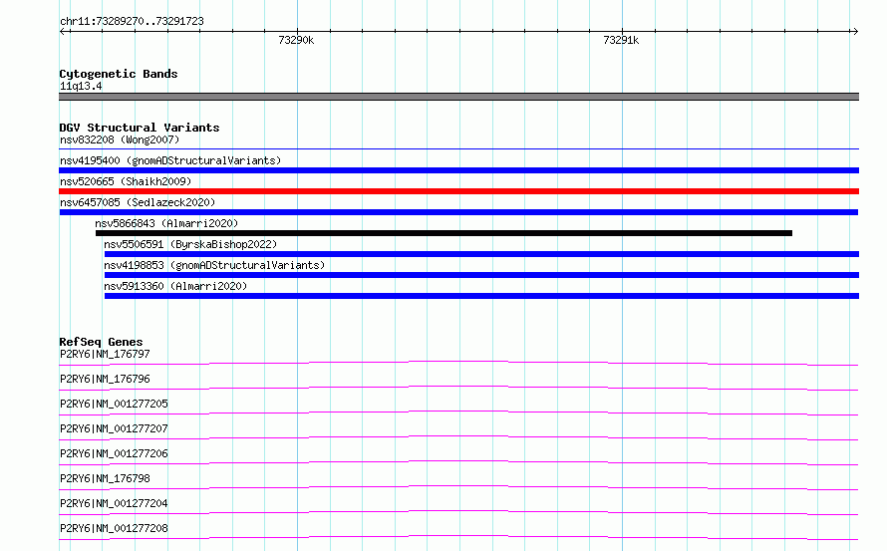Click the magenta line for P2RY6|NM_176796

458,388
